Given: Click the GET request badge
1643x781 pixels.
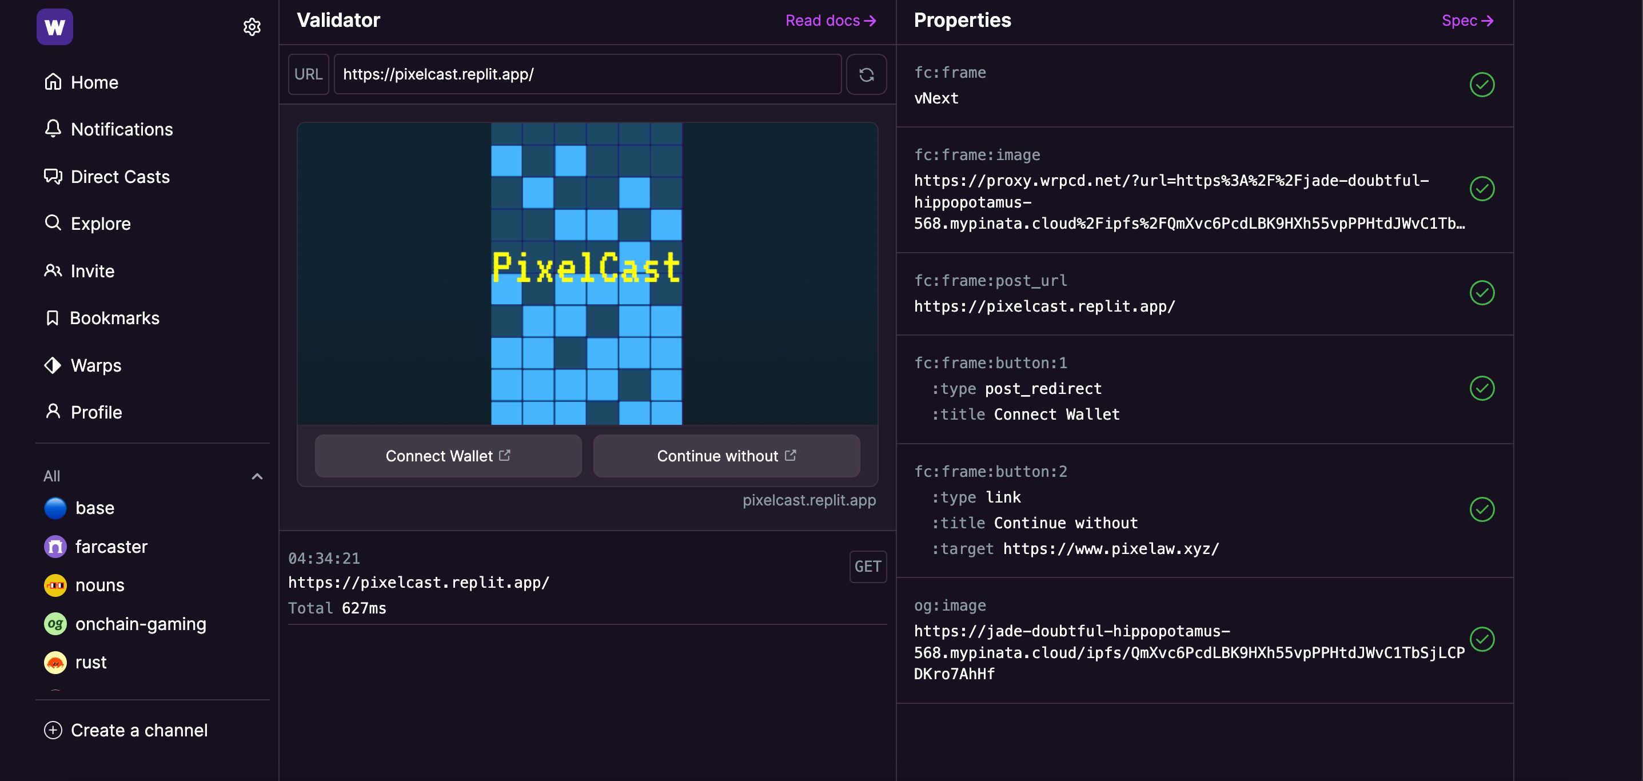Looking at the screenshot, I should 867,567.
